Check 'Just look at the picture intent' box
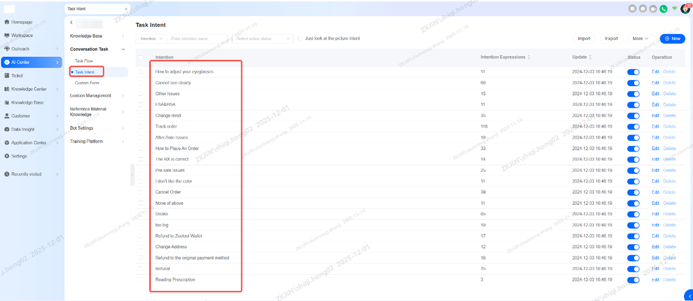693x301 pixels. pos(300,38)
